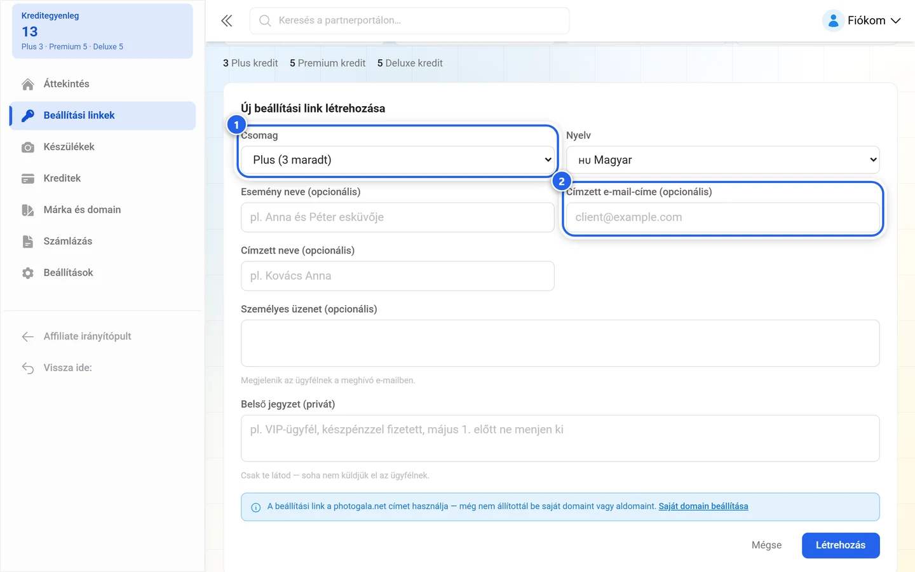Collapse sidebar with double chevron icon
Screen dimensions: 915x572
pos(227,21)
